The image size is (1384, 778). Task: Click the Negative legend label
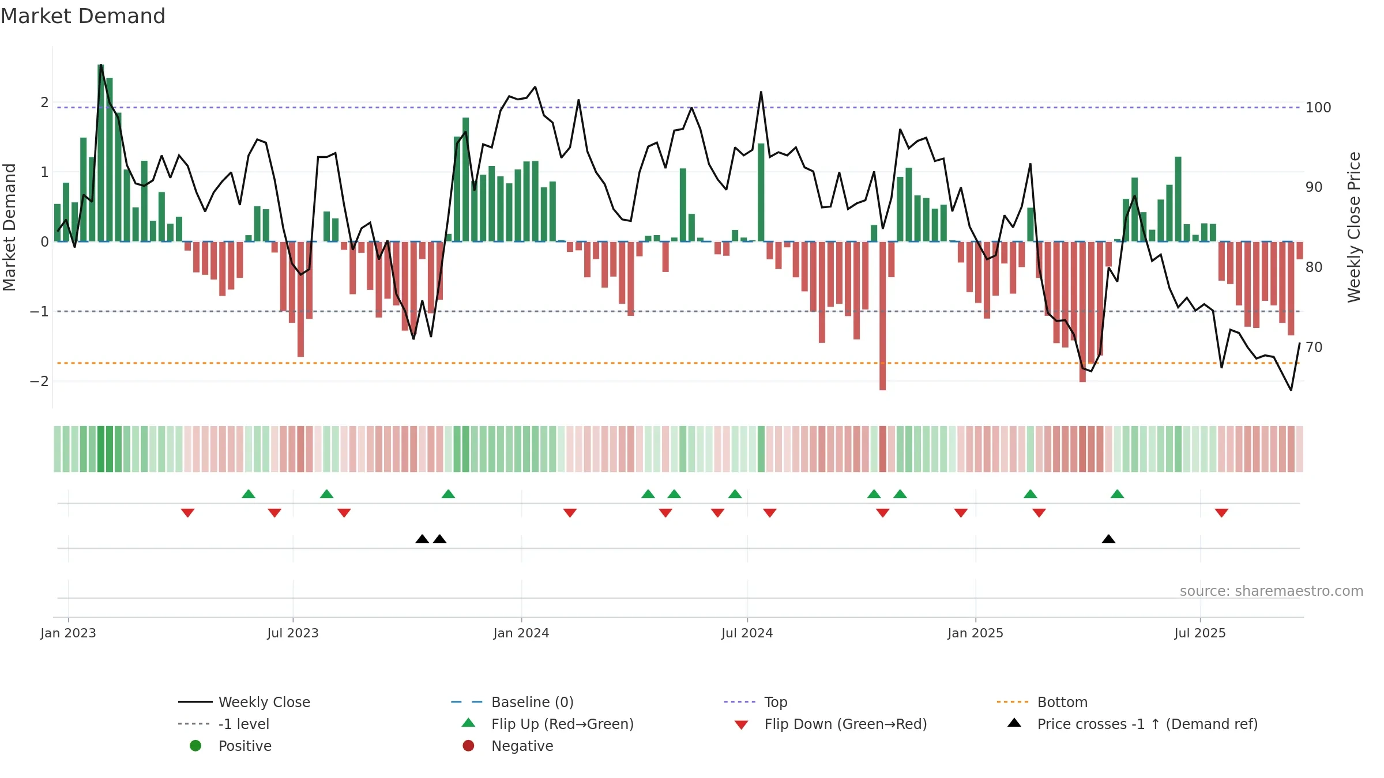[x=522, y=746]
